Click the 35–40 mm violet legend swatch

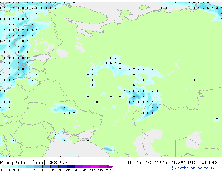pyautogui.click(x=87, y=166)
